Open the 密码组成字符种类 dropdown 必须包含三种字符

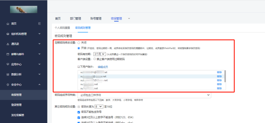(x=144, y=95)
